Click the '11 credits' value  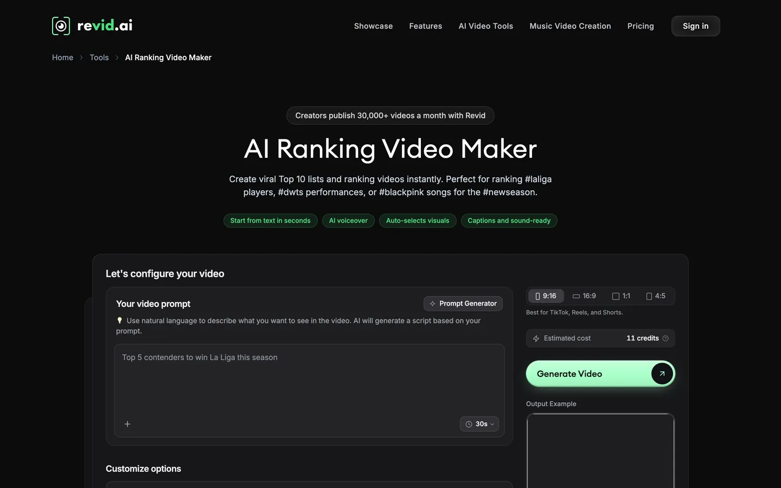643,338
